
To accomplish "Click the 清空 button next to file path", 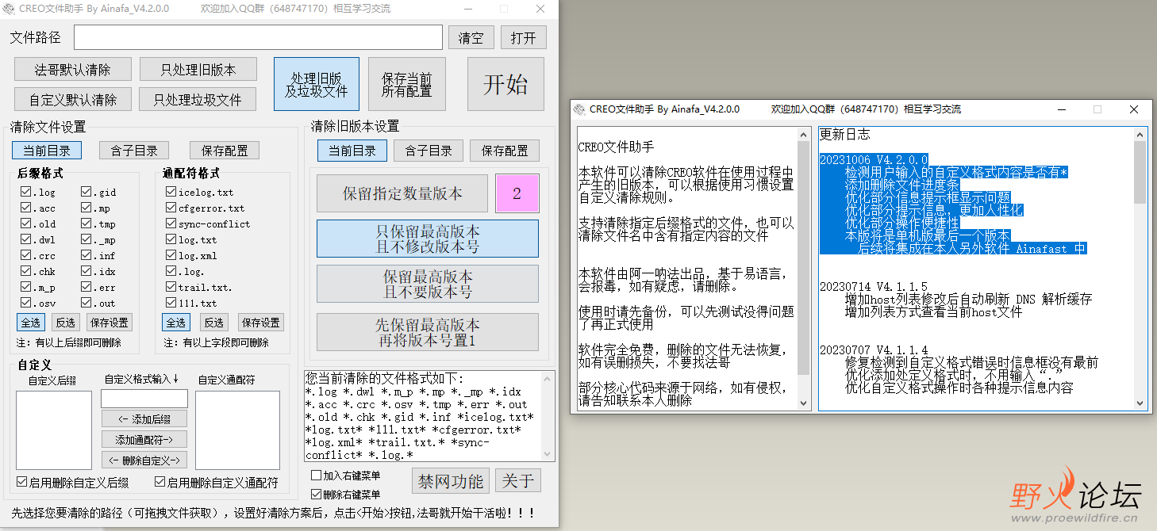I will point(471,37).
